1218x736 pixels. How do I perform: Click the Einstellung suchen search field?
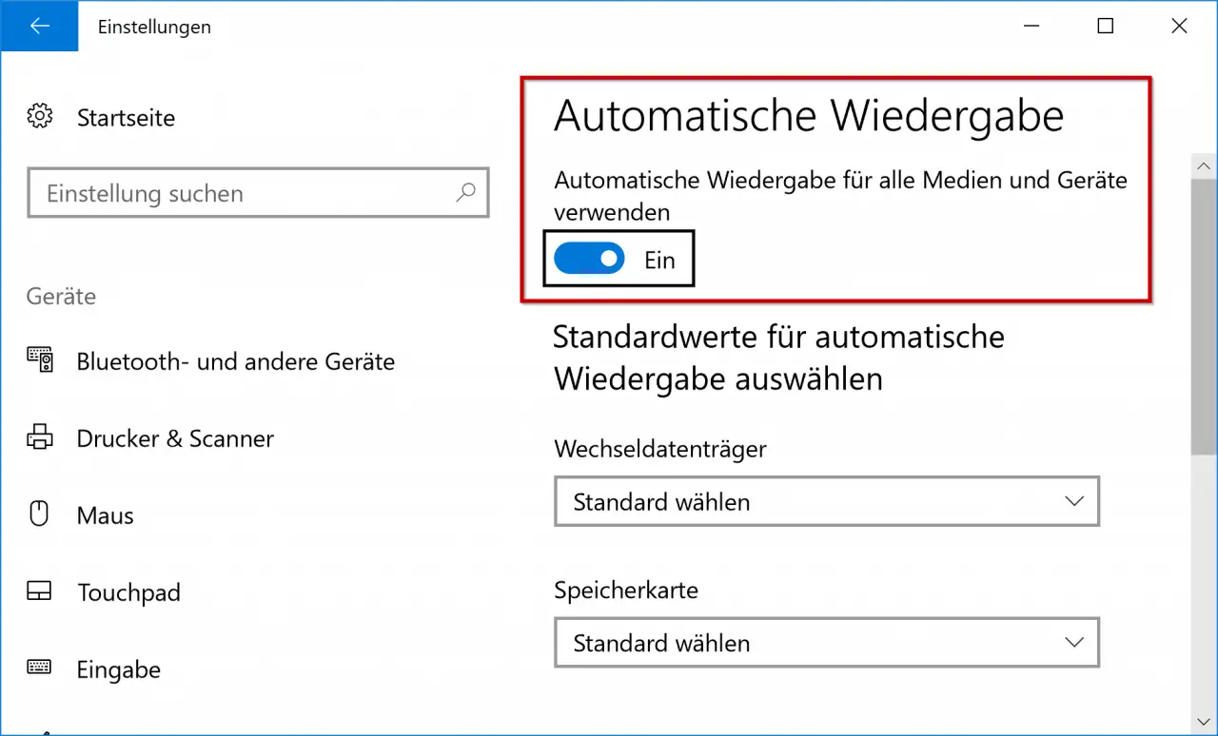pos(259,193)
